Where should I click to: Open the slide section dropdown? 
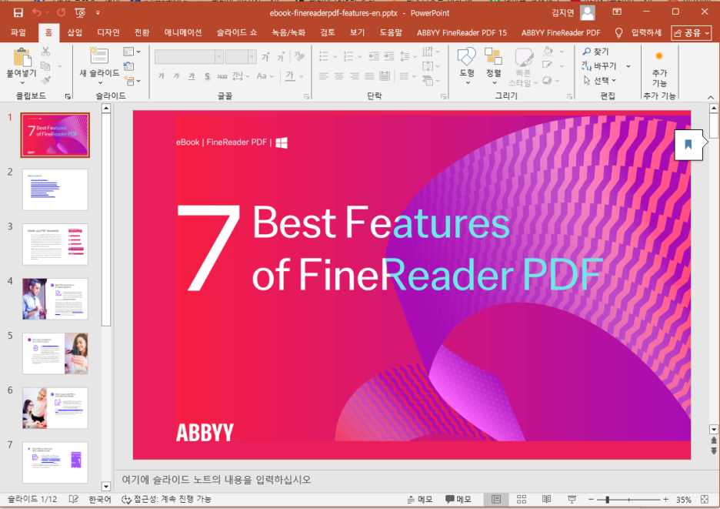[132, 81]
